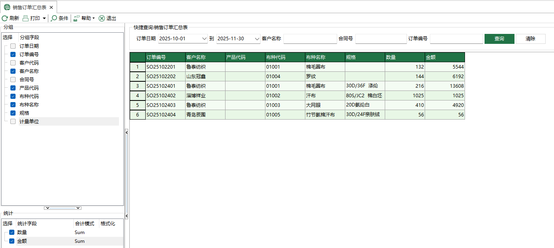
Task: Open the 条件 condition search icon
Action: pyautogui.click(x=54, y=18)
